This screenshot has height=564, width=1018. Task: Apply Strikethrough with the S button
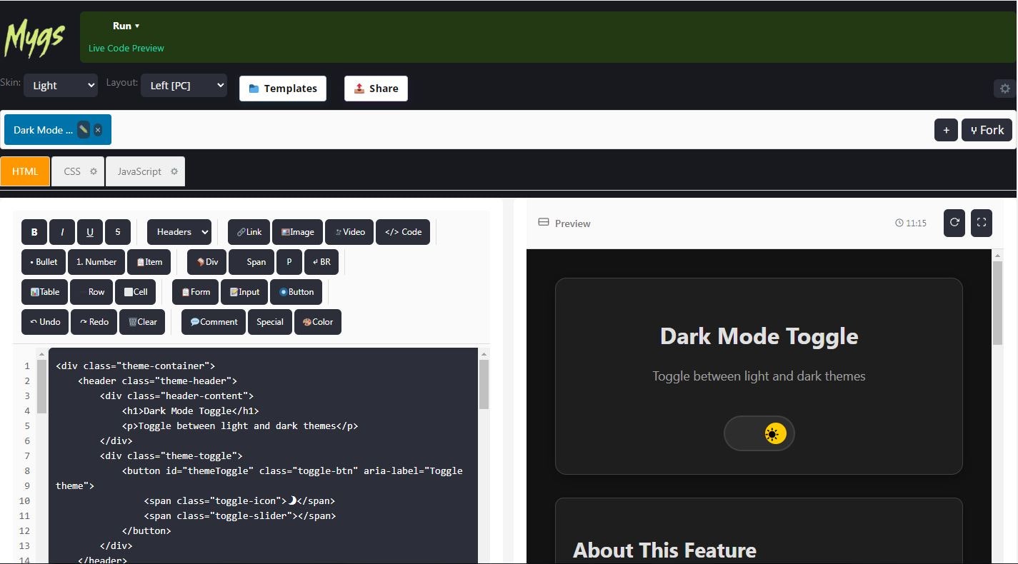coord(118,232)
